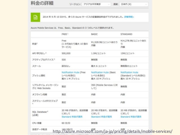Click the アクティブなデバイス row label
180x135 pixels.
click(43, 60)
